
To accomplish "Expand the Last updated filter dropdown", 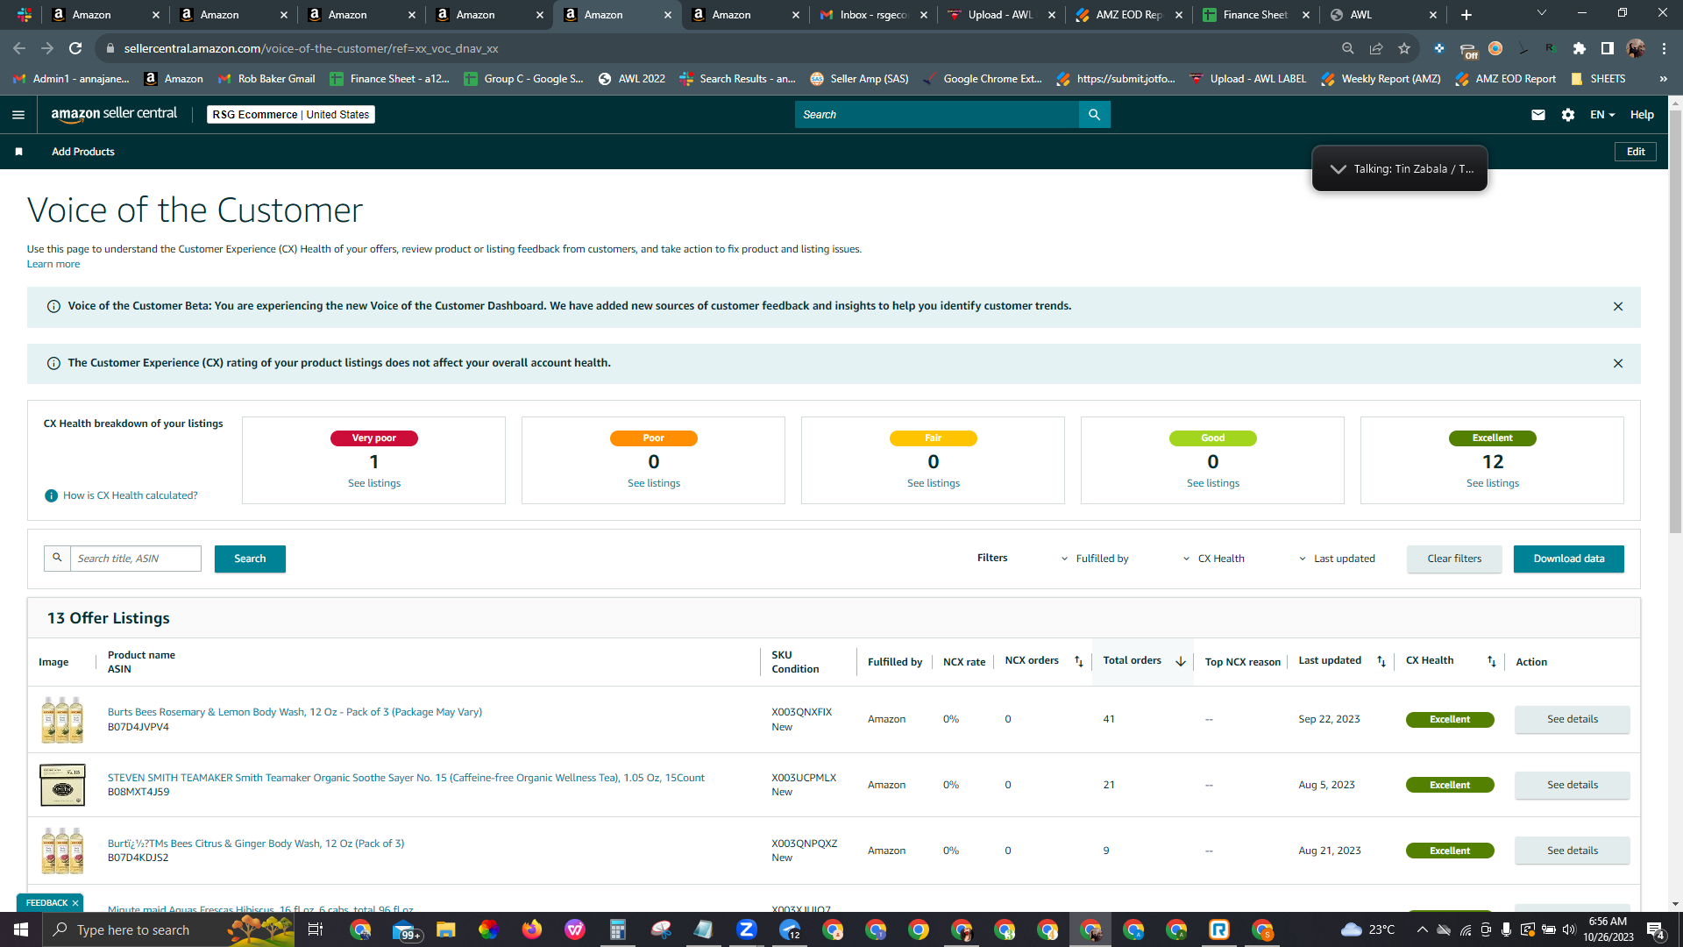I will pyautogui.click(x=1337, y=559).
